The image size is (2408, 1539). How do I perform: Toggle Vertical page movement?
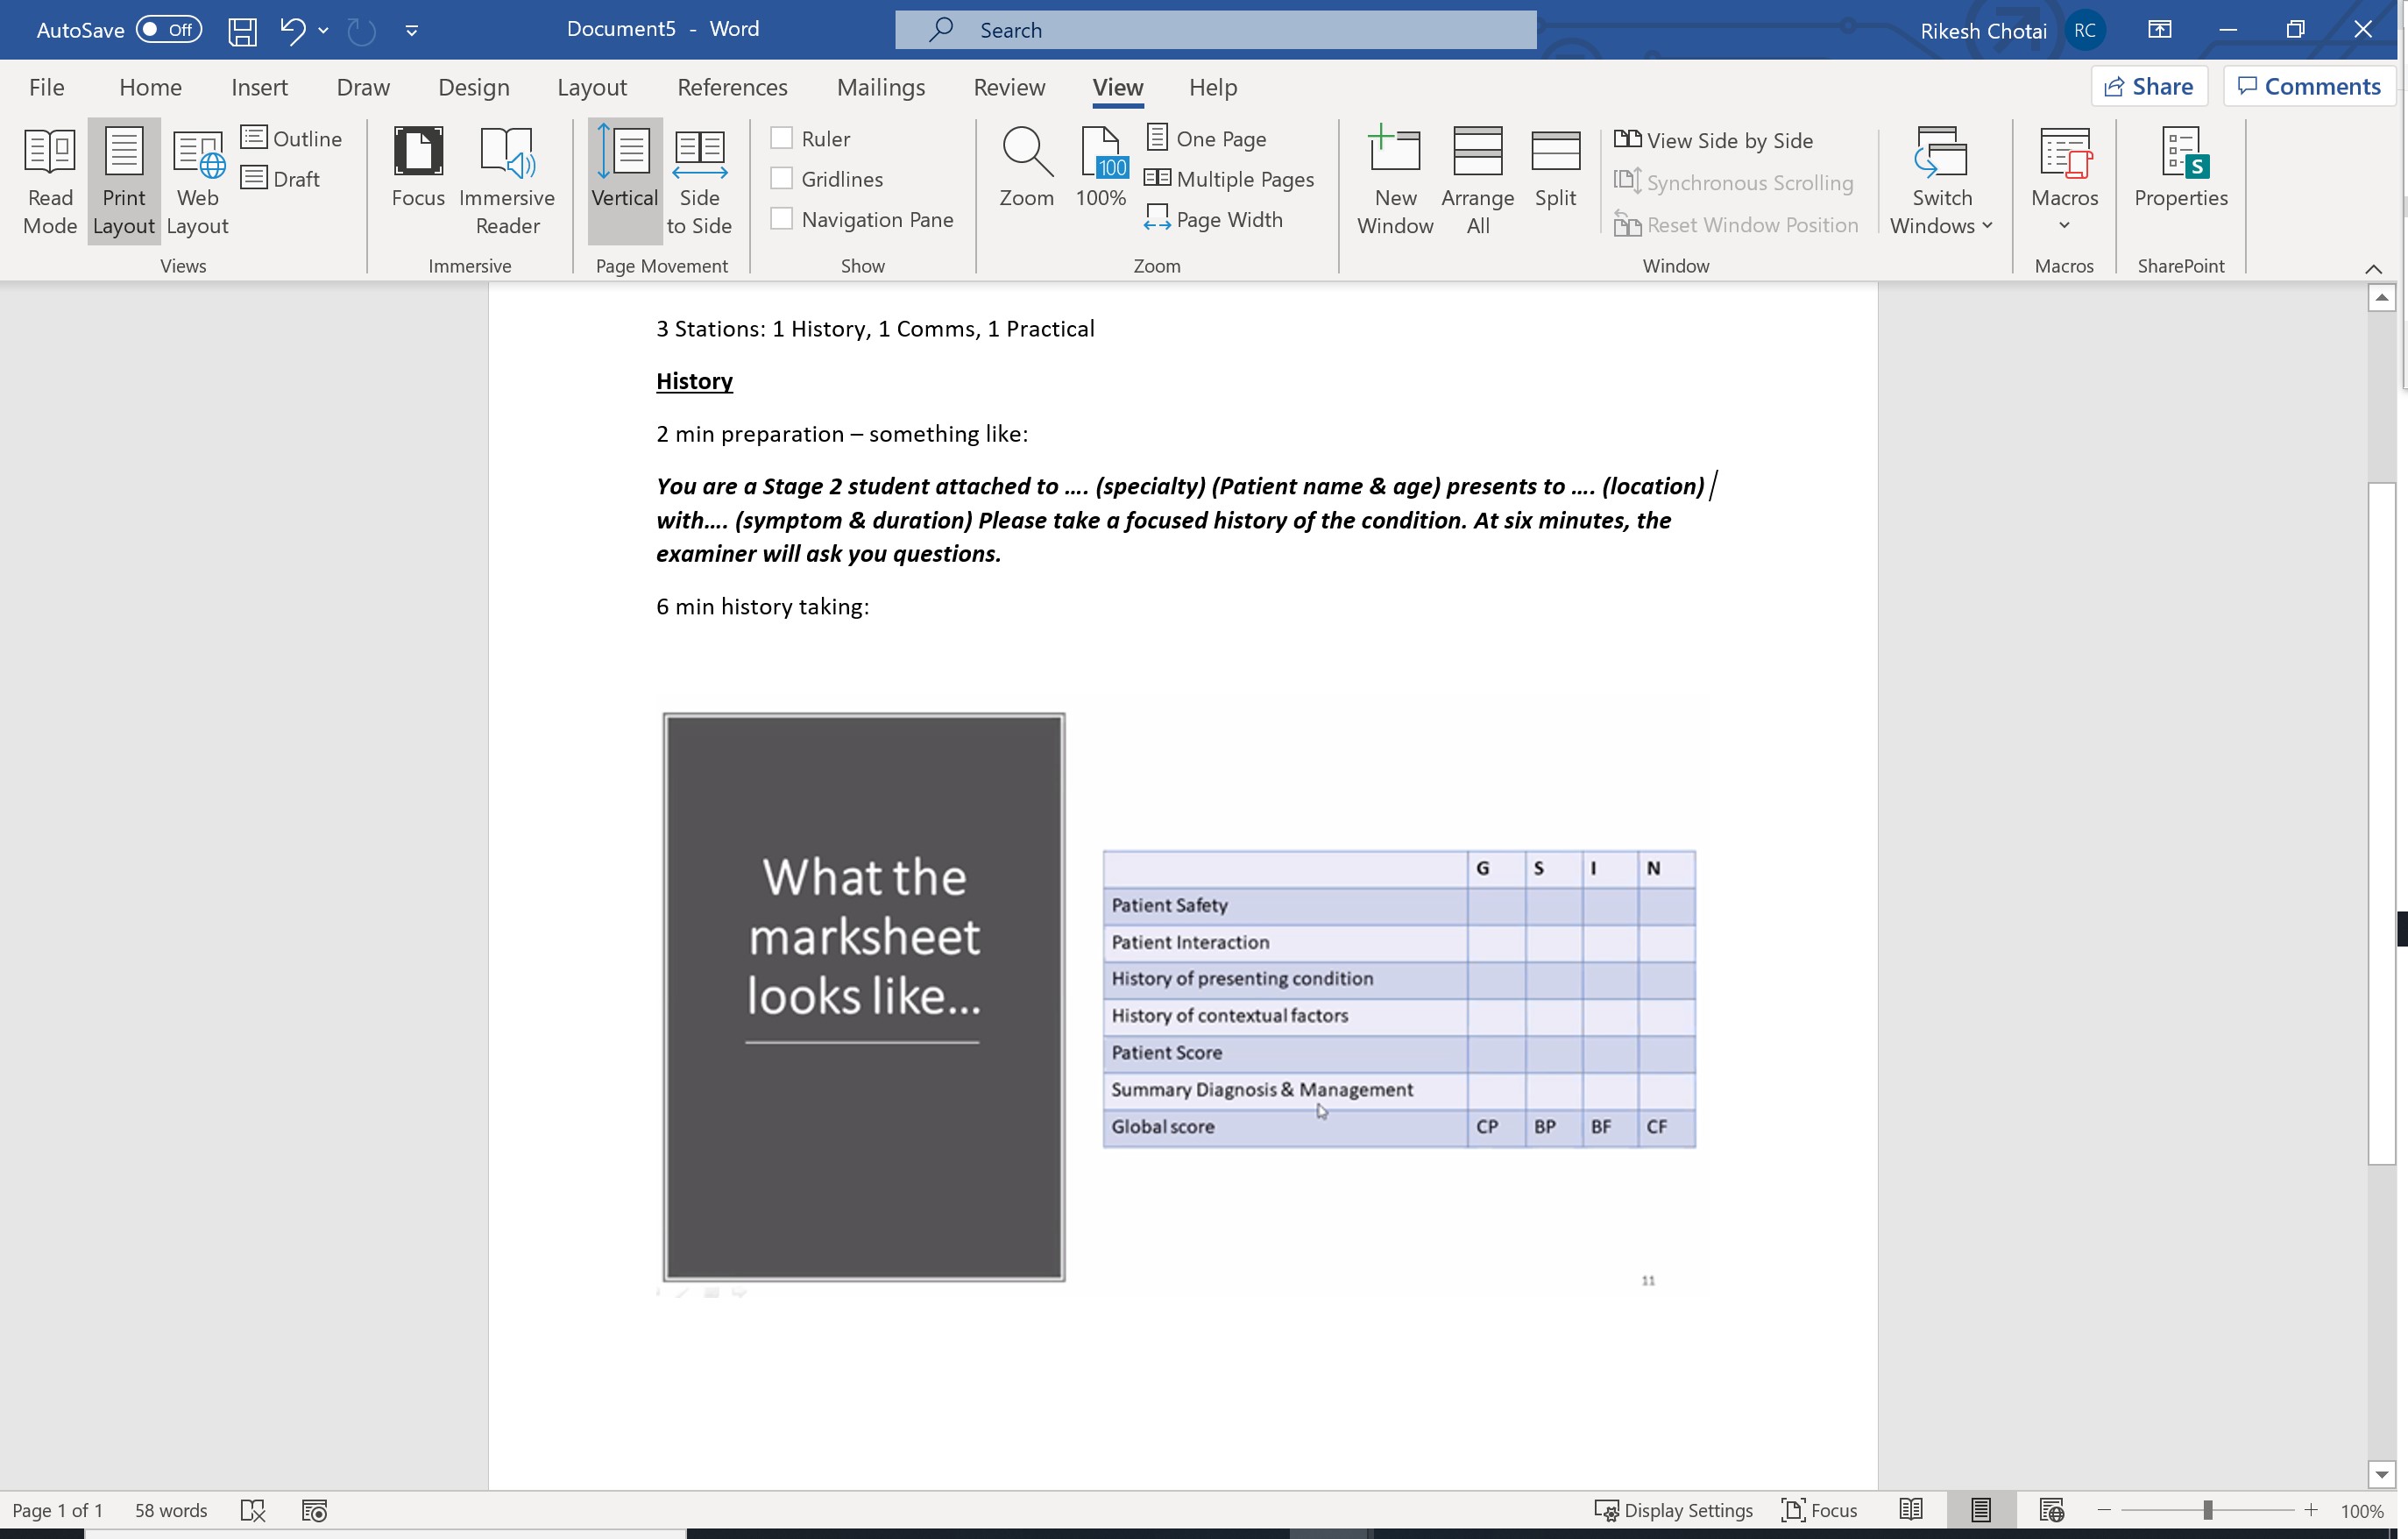click(624, 181)
